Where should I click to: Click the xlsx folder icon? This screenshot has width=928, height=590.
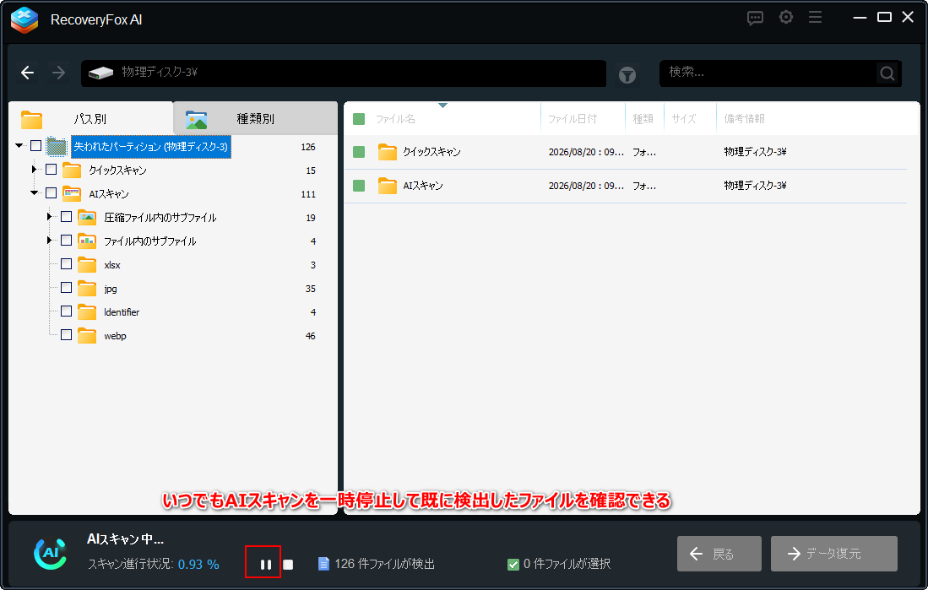87,265
